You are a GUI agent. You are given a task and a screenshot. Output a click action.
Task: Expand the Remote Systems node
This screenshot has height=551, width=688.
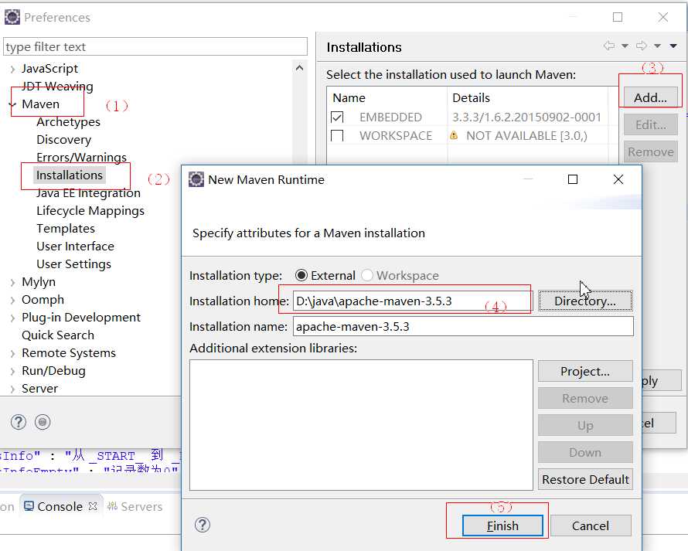click(x=12, y=354)
